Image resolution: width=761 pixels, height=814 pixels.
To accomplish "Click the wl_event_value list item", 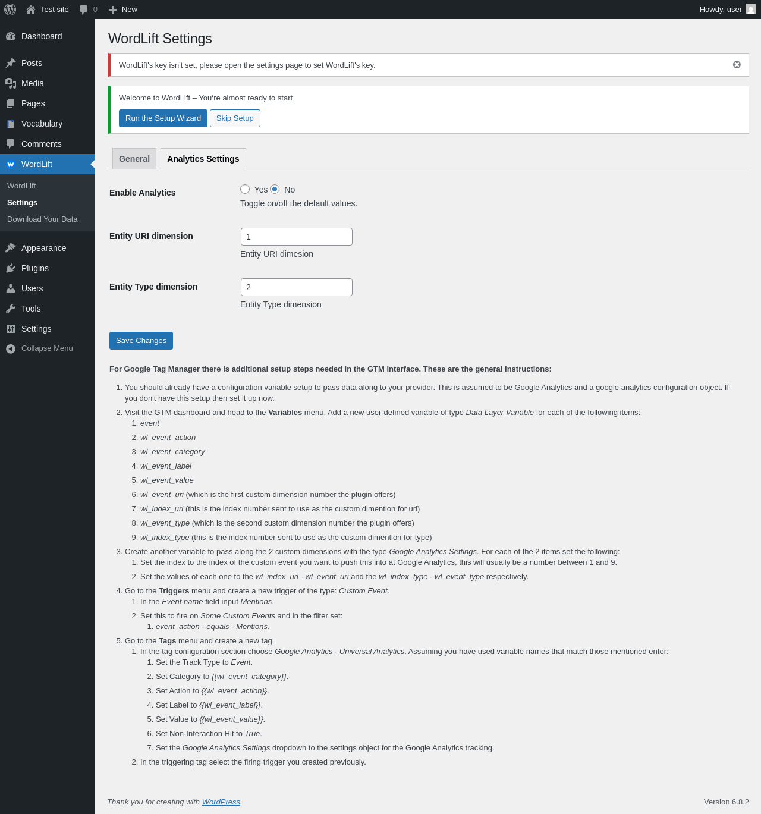I will [x=167, y=480].
